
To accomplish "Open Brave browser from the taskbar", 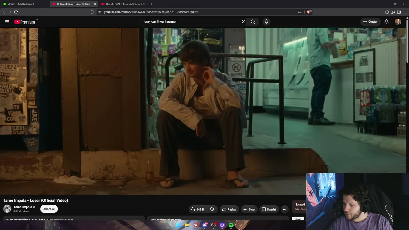I will point(196,225).
